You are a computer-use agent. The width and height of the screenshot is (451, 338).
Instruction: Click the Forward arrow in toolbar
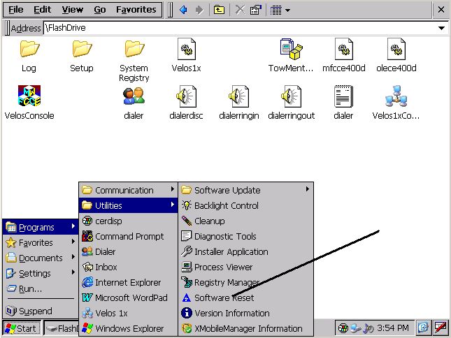pyautogui.click(x=199, y=10)
